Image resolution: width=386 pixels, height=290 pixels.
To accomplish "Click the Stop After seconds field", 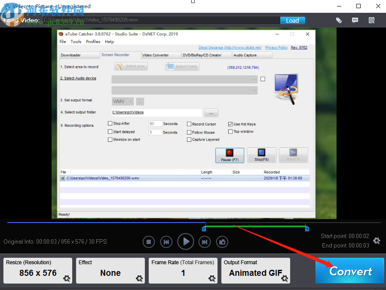I will point(155,123).
